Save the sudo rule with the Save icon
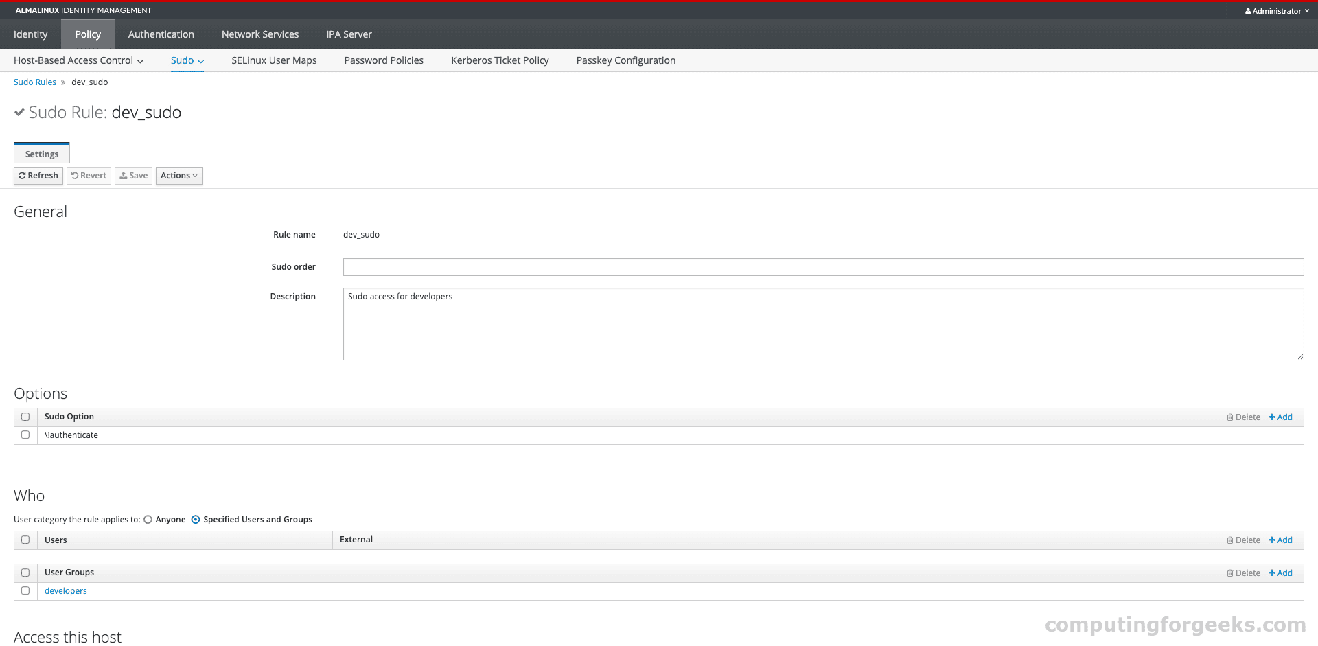Viewport: 1318px width, 646px height. pos(122,176)
